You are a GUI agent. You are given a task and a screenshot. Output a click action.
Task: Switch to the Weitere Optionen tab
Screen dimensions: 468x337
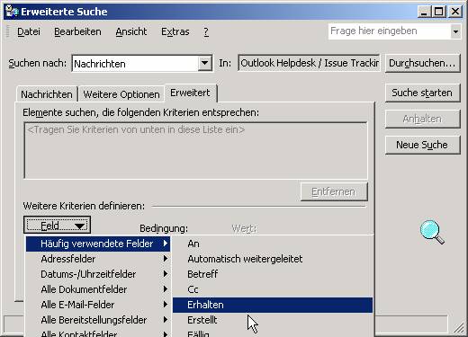pos(121,94)
